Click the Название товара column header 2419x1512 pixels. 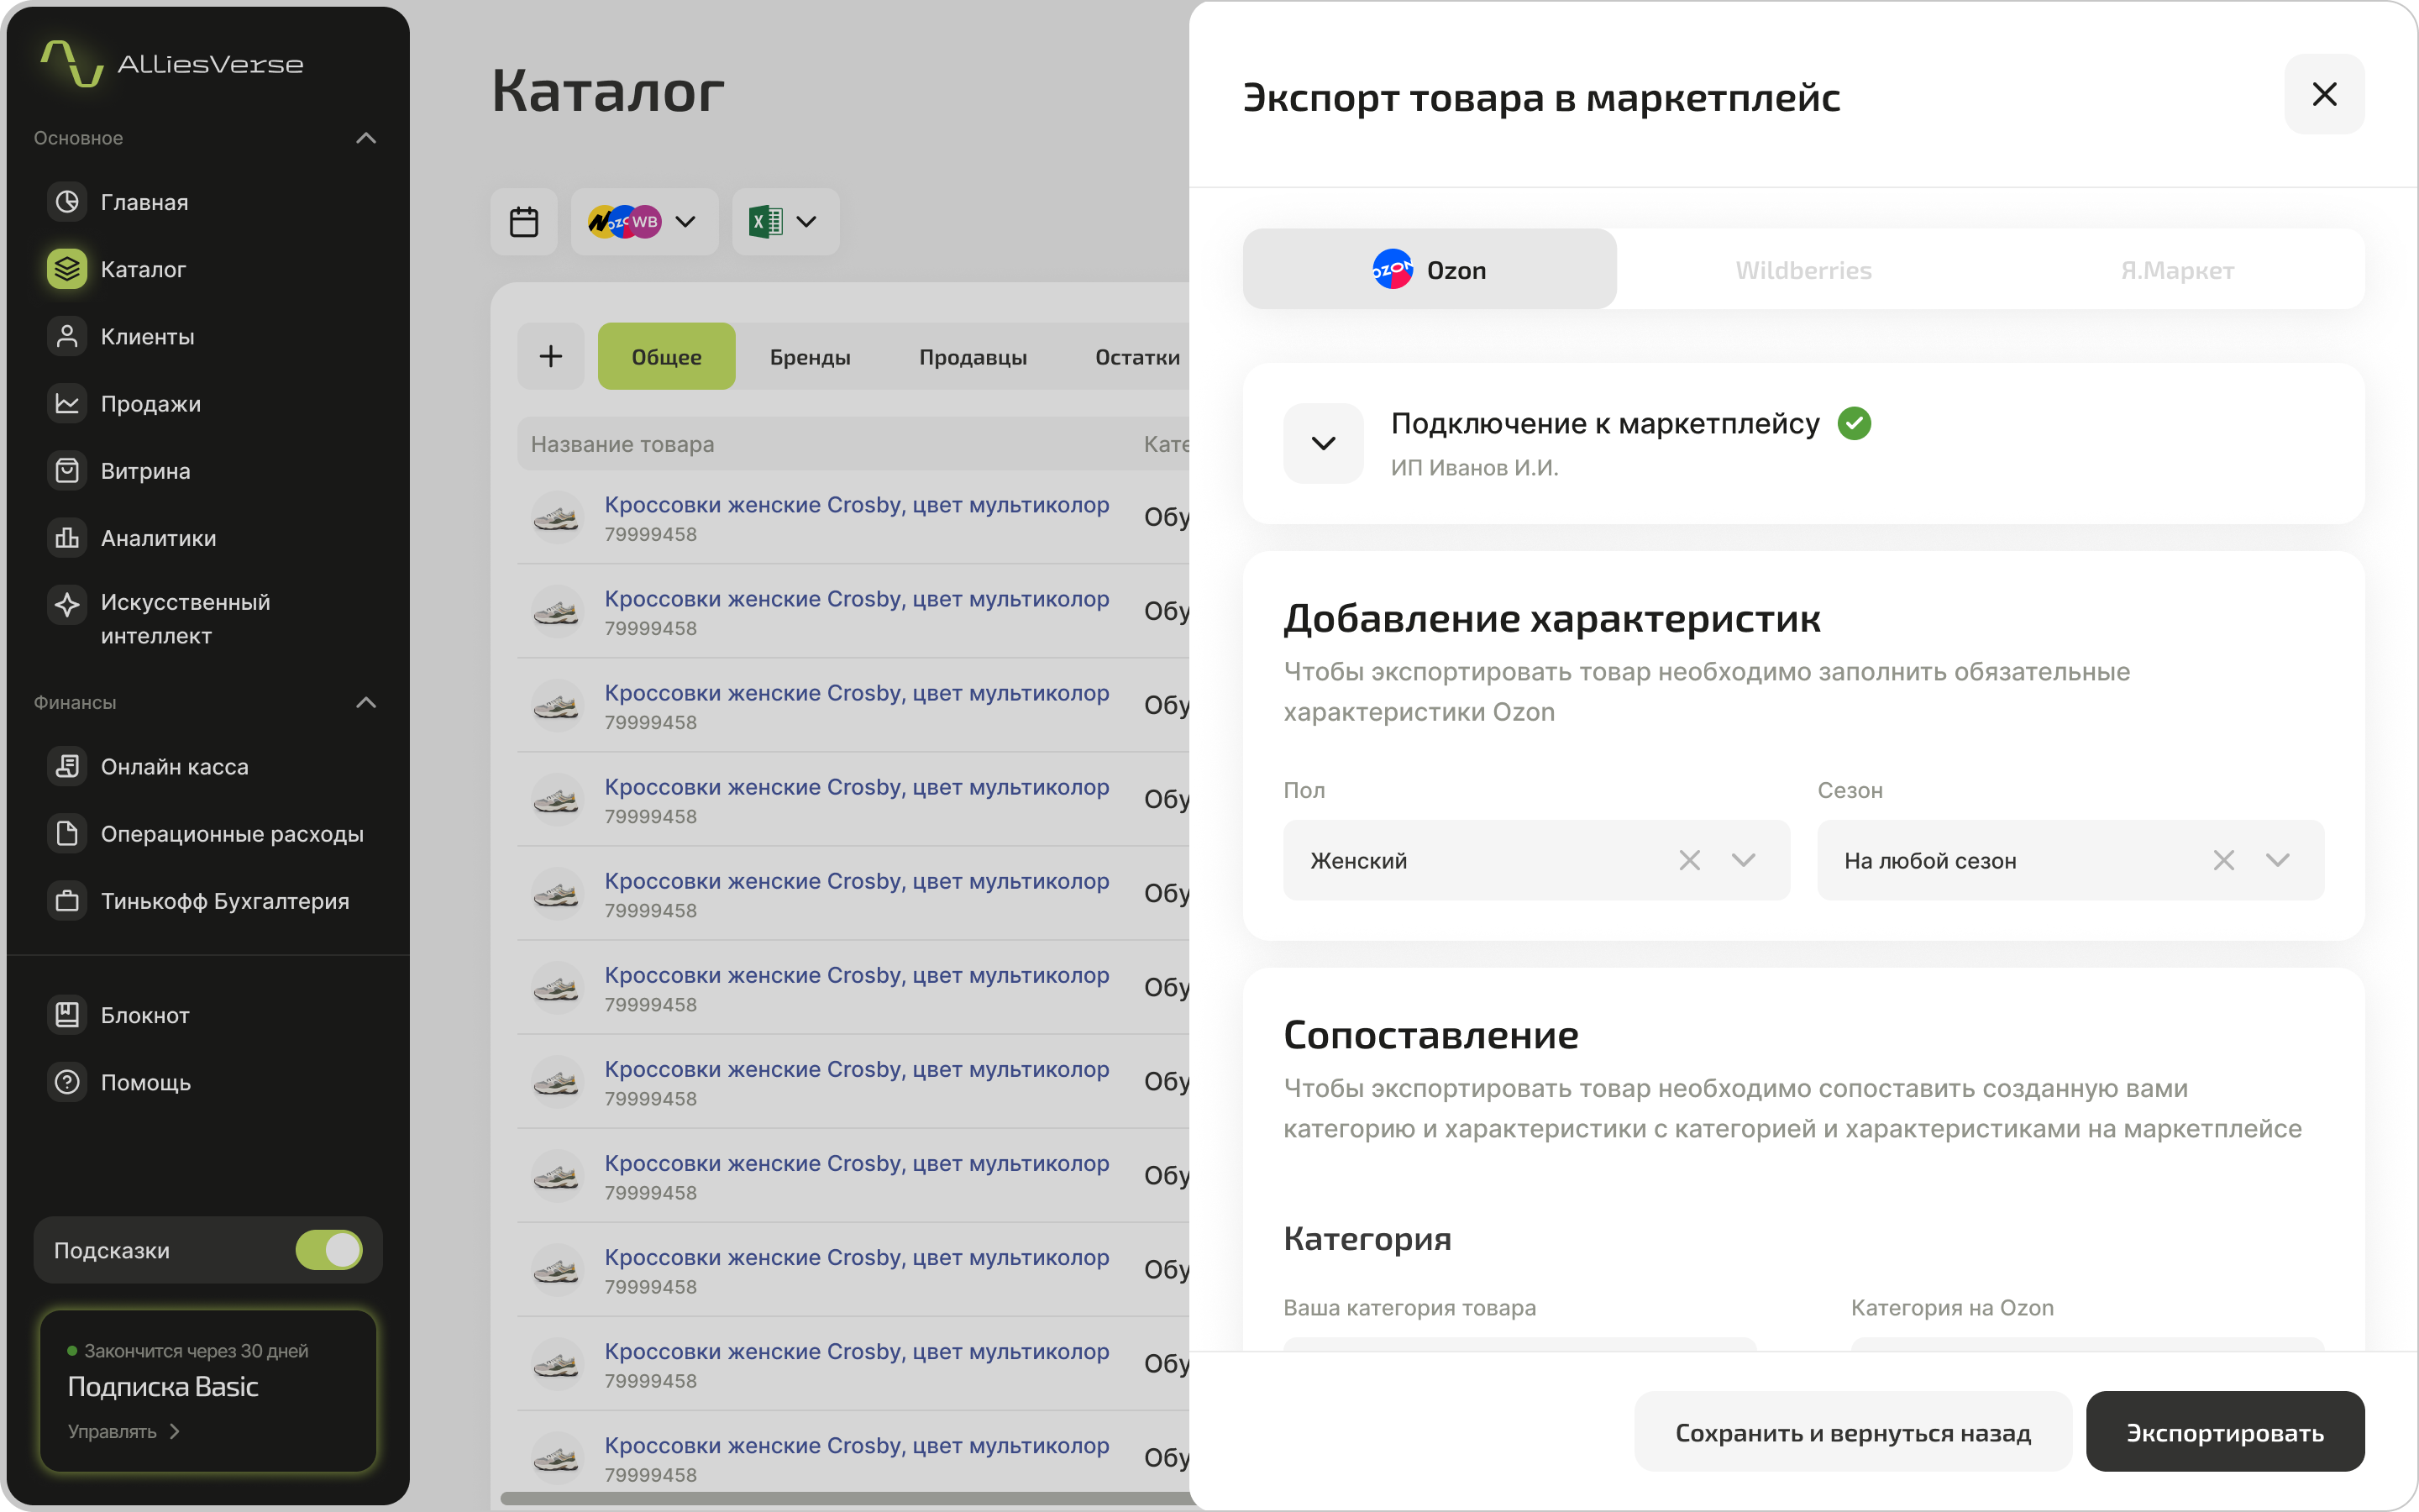622,444
